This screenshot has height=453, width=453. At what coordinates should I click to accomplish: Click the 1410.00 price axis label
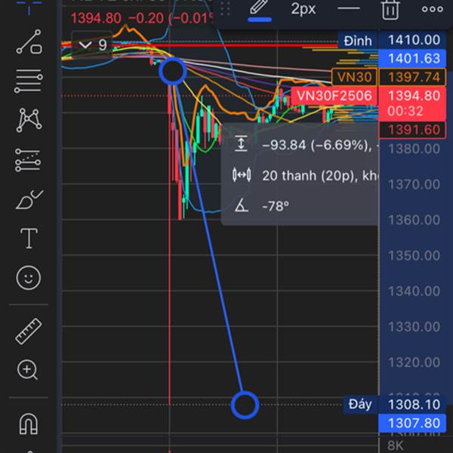click(414, 40)
